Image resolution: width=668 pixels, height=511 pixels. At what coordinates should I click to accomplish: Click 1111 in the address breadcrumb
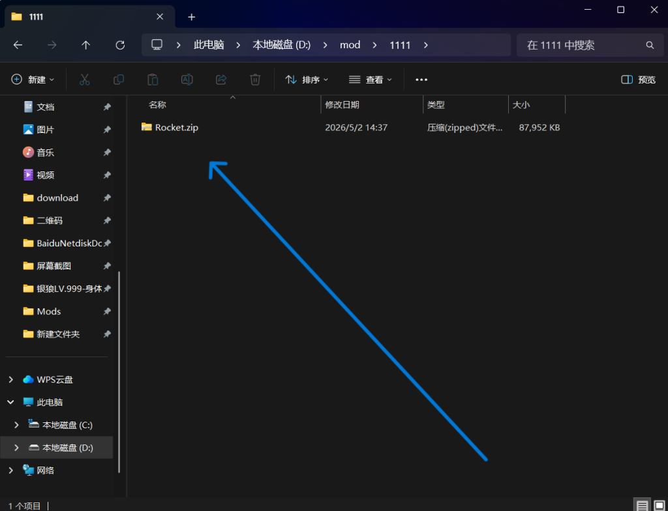(x=400, y=45)
